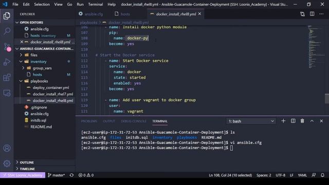Open docker_install_rhel7.yml in explorer
The width and height of the screenshot is (329, 185).
pos(53,94)
